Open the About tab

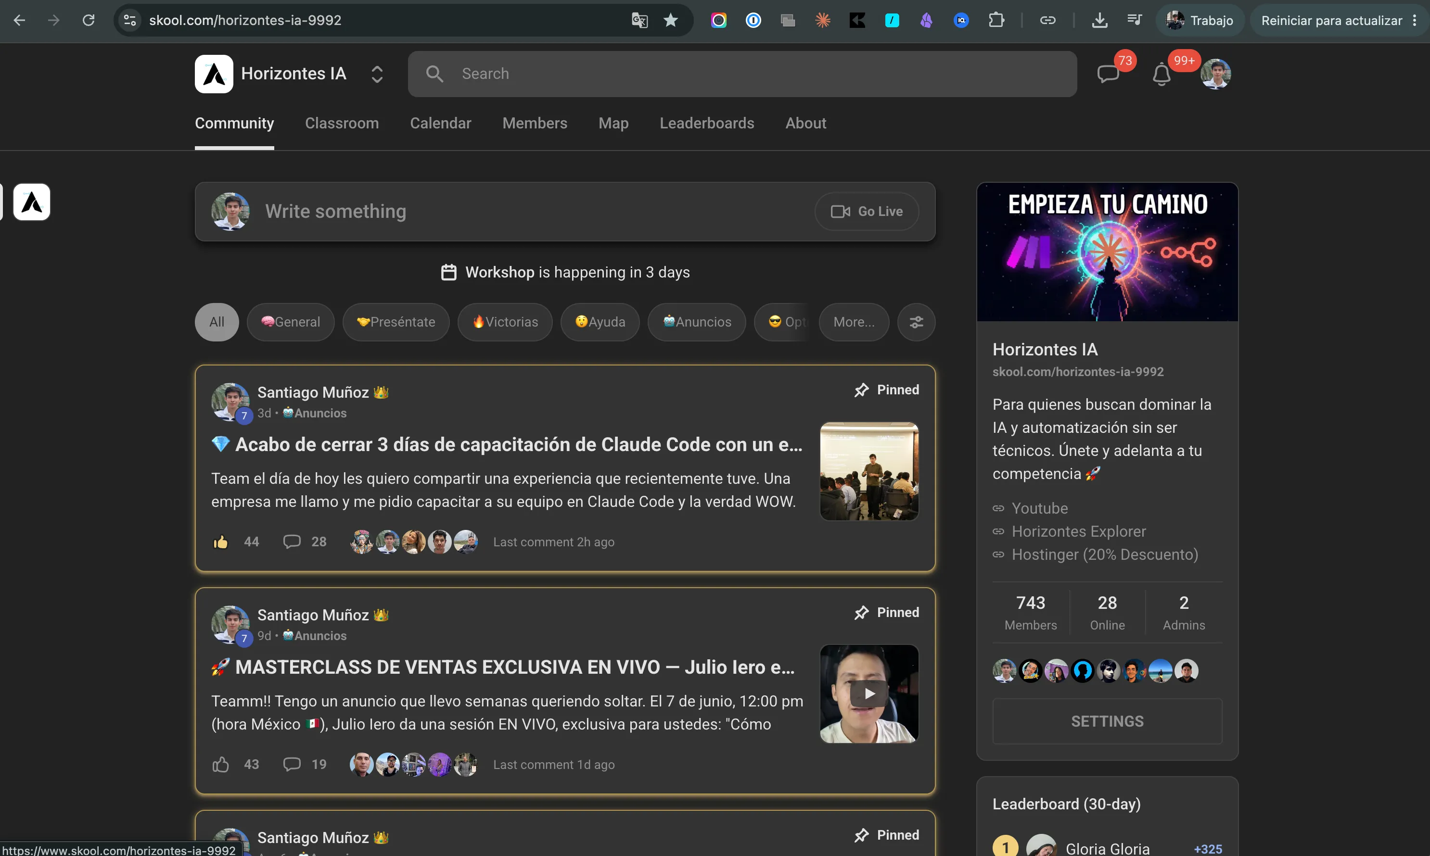pos(805,124)
